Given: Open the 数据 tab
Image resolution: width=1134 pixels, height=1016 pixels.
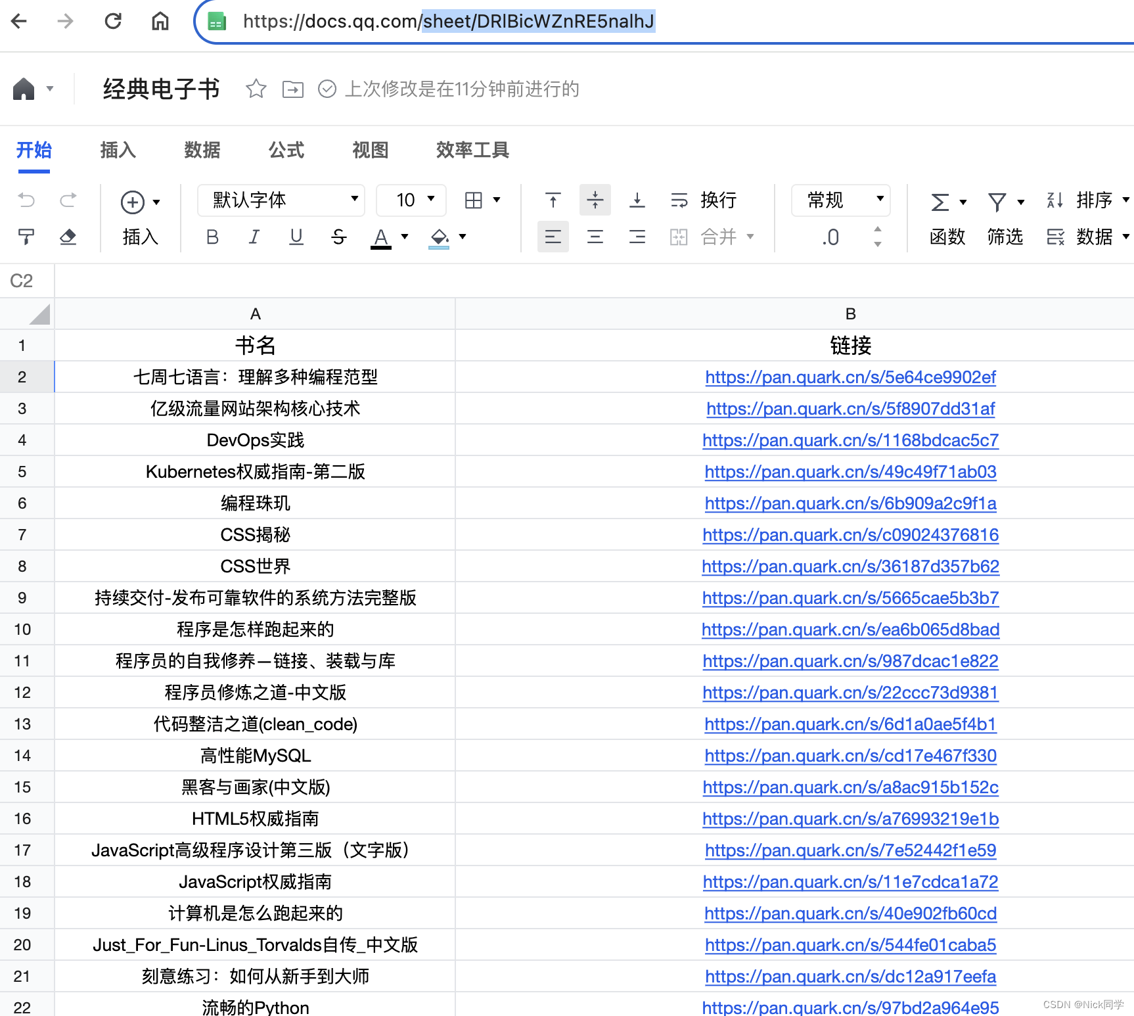Looking at the screenshot, I should (202, 150).
